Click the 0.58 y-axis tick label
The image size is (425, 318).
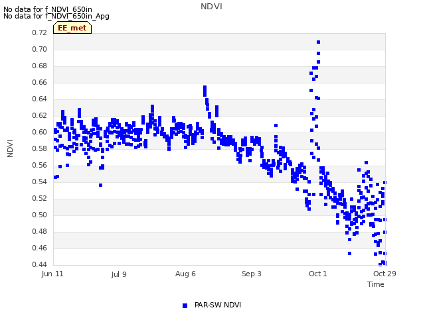40,148
